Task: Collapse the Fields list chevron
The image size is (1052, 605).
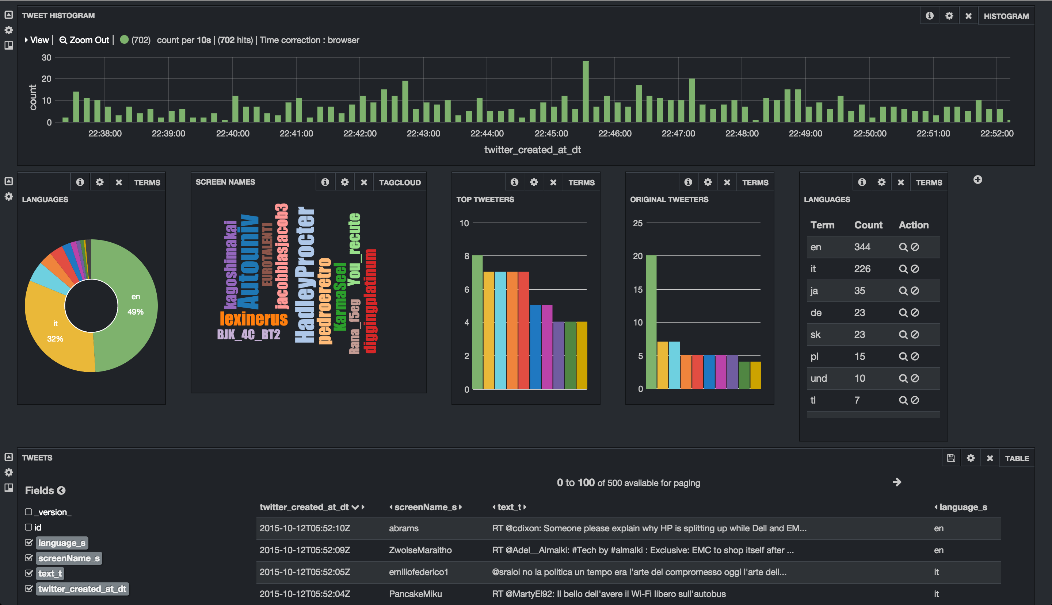Action: tap(61, 490)
